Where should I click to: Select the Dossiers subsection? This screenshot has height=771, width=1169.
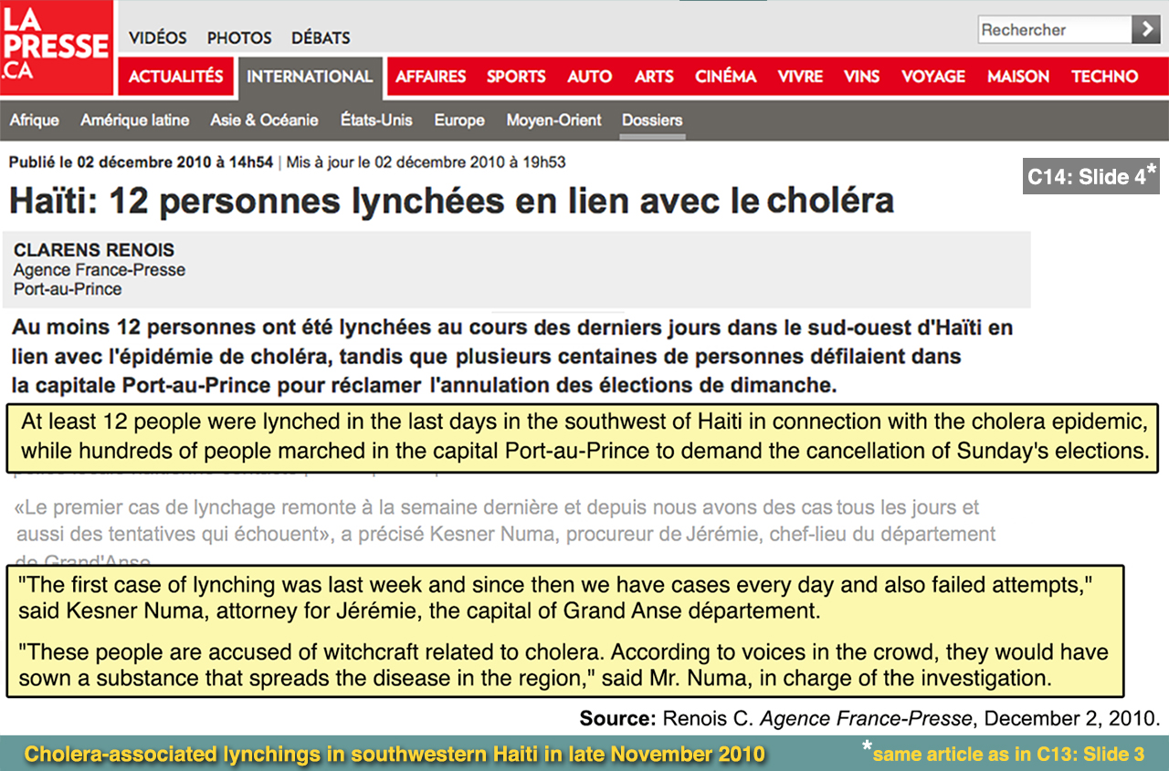click(x=652, y=120)
